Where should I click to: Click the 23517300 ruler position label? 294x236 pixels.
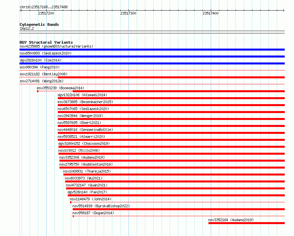coord(128,13)
